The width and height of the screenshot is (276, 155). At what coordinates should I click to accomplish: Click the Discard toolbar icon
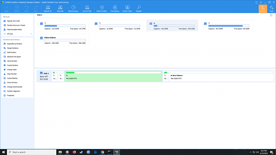[x=17, y=8]
